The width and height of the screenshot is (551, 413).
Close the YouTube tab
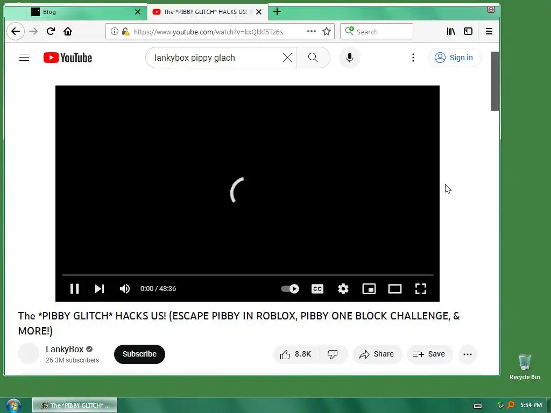(259, 12)
